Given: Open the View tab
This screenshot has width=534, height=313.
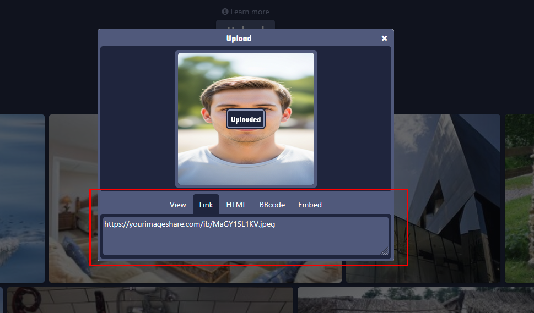Looking at the screenshot, I should 178,205.
